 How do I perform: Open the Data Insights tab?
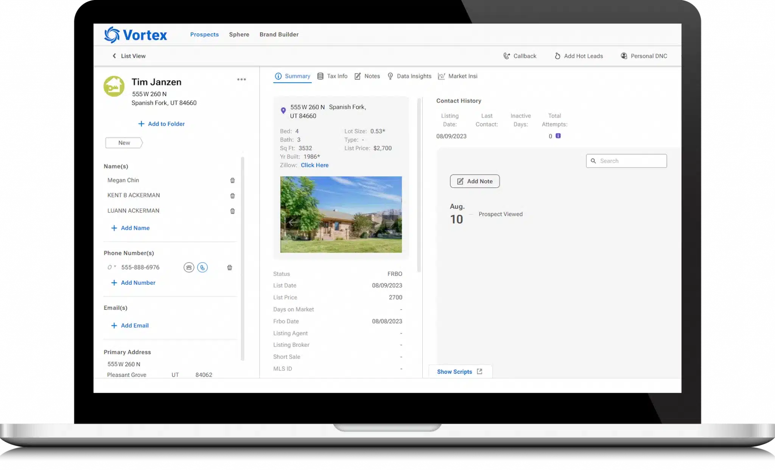409,76
